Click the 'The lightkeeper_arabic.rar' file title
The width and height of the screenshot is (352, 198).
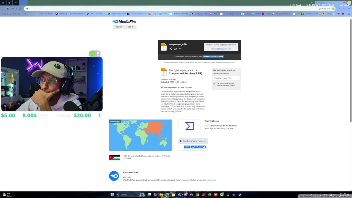tap(183, 70)
